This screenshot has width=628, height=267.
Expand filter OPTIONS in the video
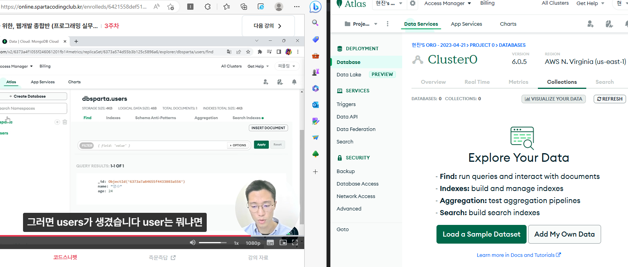[238, 145]
